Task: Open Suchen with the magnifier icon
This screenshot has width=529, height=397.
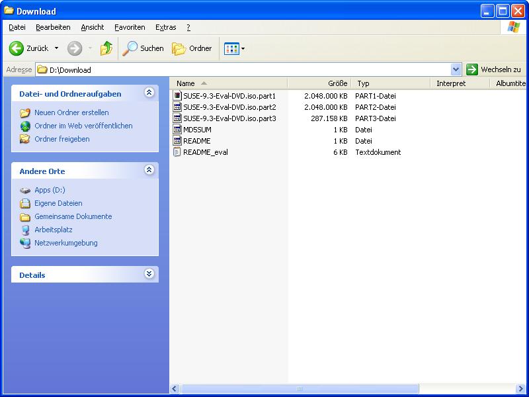Action: [x=130, y=48]
